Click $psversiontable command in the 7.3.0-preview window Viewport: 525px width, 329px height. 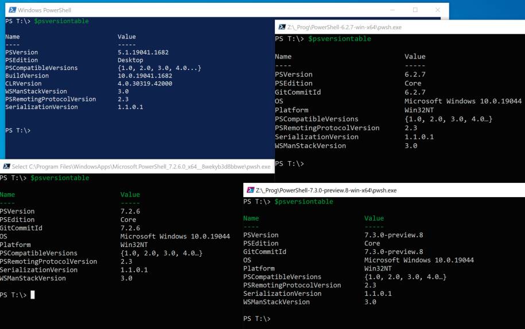tap(304, 202)
